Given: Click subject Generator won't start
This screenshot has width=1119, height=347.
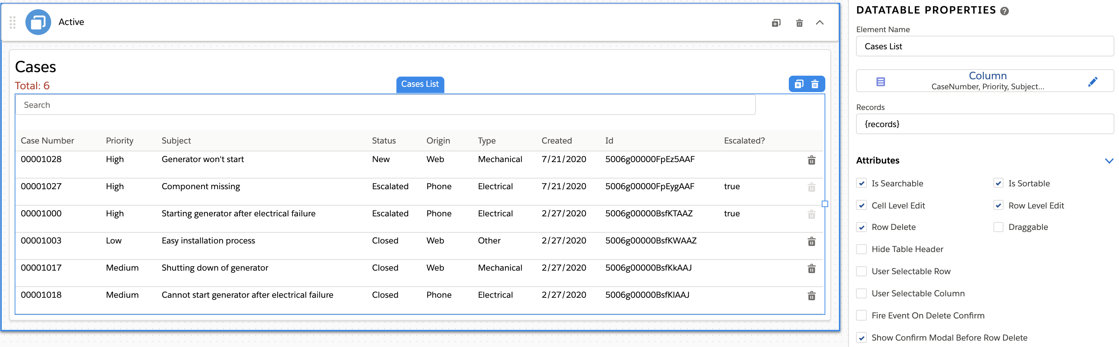Looking at the screenshot, I should point(202,159).
